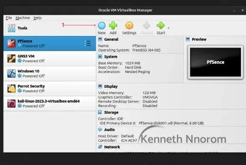Click the Display monitor icon
Image resolution: width=246 pixels, height=165 pixels.
pos(100,86)
